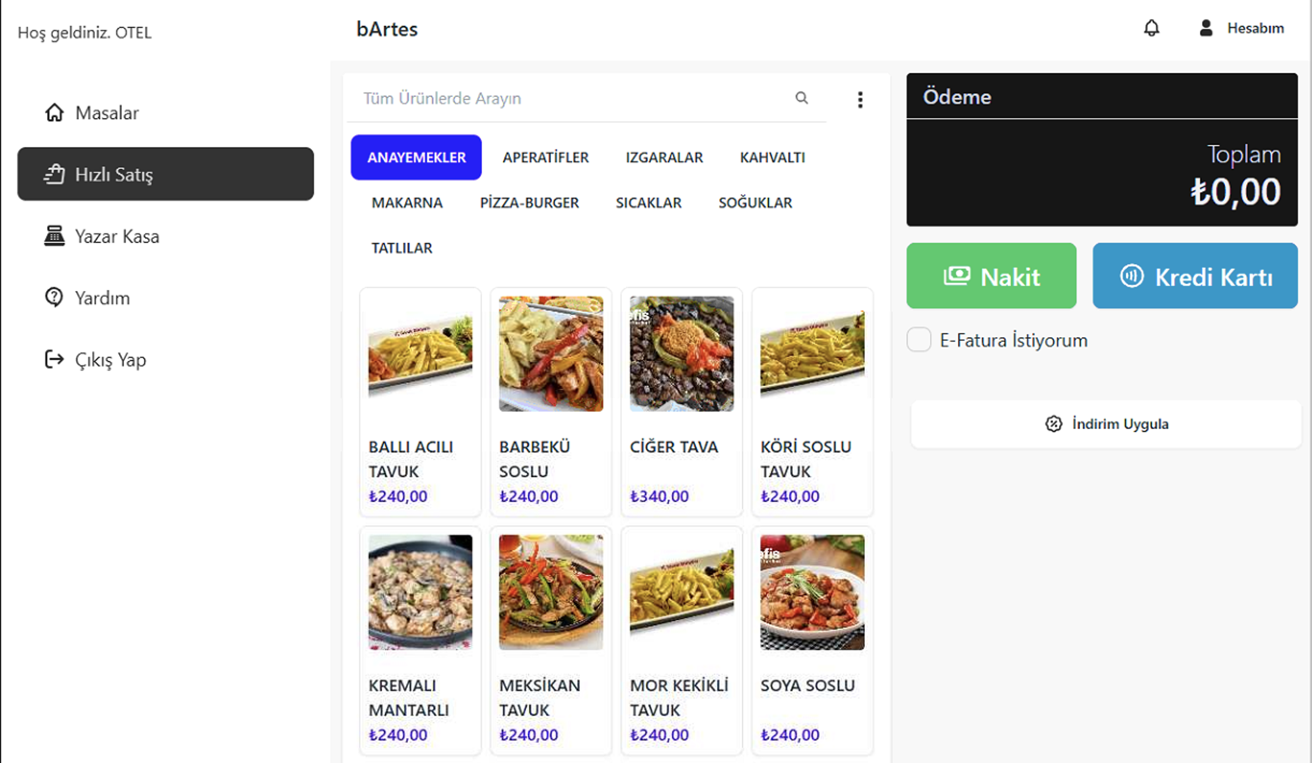Add CİĞER TAVA to the order
Viewport: 1312px width, 763px height.
click(x=681, y=401)
